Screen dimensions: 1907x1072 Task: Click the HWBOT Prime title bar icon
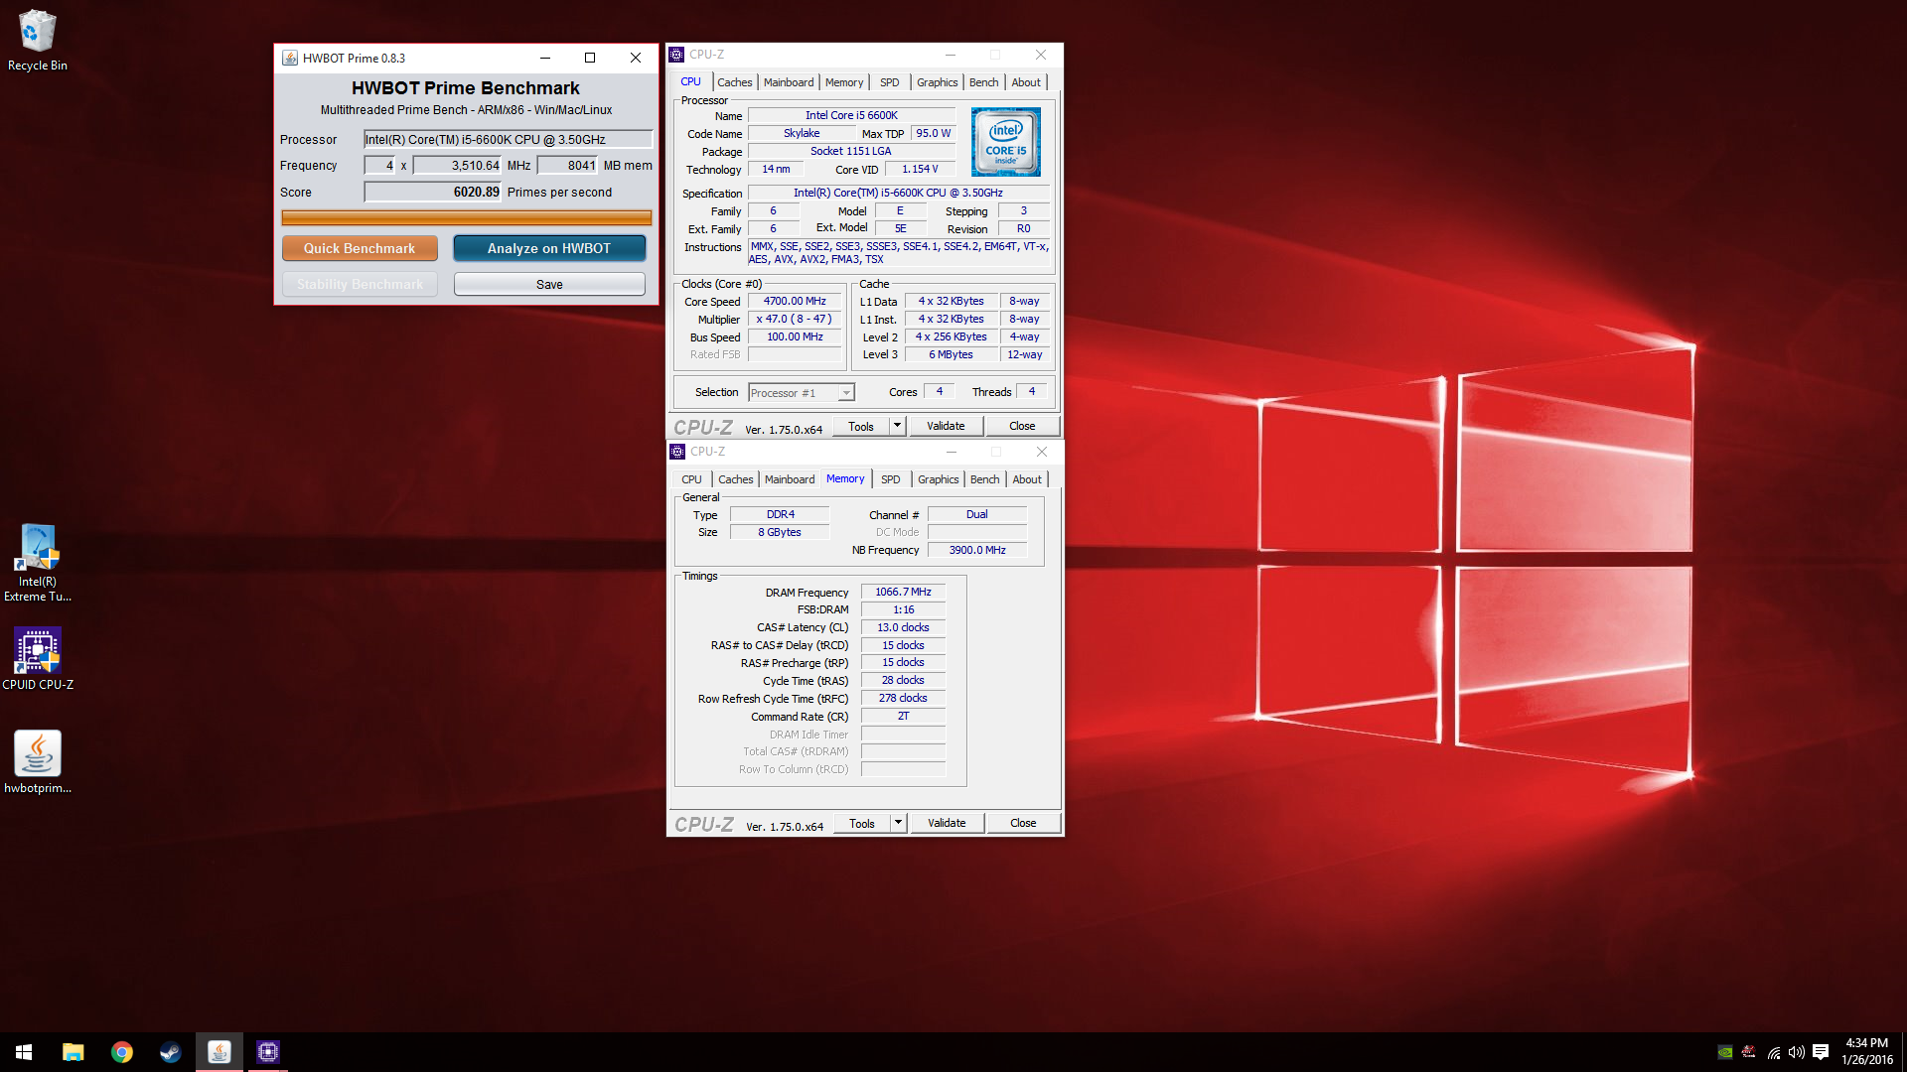point(289,58)
